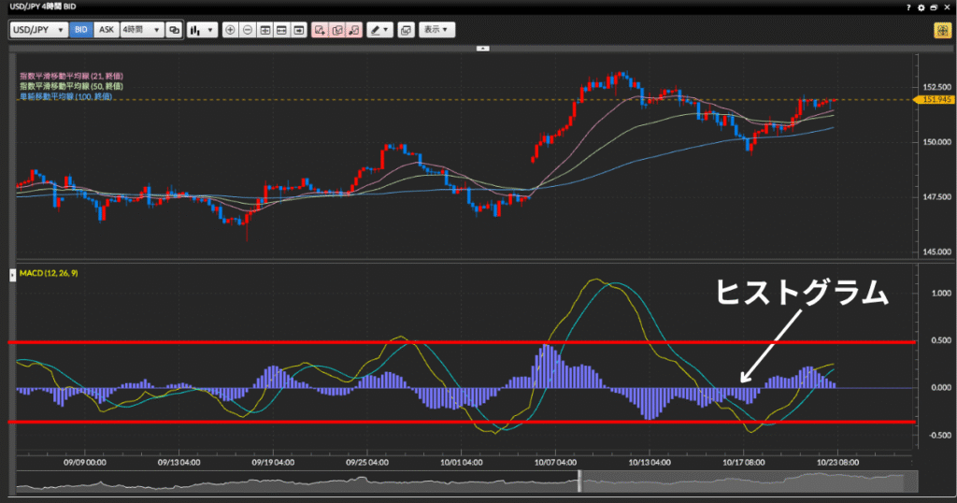This screenshot has height=503, width=957.
Task: Jump to latest candle with arrow icon
Action: (298, 30)
